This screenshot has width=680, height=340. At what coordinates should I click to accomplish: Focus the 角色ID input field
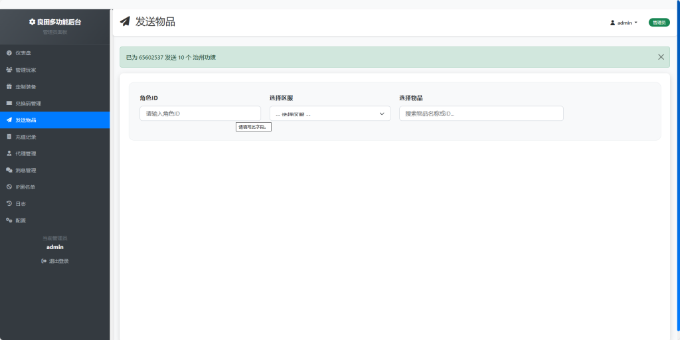click(201, 113)
